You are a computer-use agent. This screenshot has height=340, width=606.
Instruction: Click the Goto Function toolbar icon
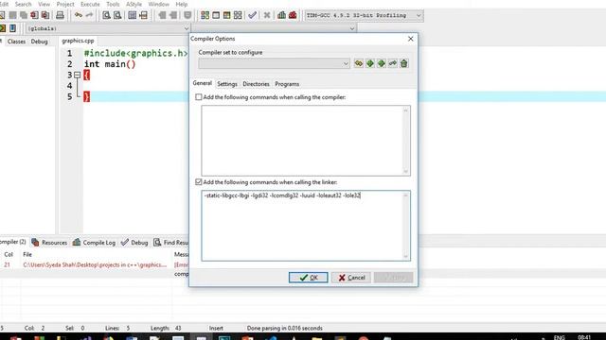point(143,15)
